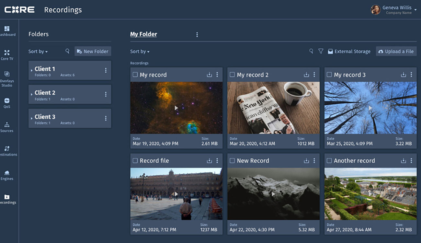Click the filter funnel icon
Image resolution: width=421 pixels, height=243 pixels.
click(x=321, y=51)
